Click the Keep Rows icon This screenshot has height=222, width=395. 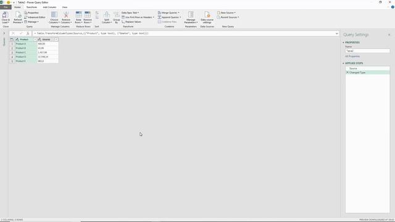click(x=78, y=15)
